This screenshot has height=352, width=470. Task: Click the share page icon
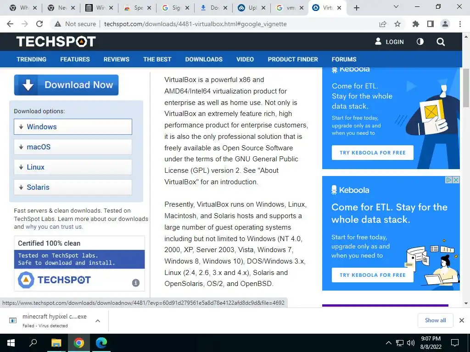click(x=383, y=24)
